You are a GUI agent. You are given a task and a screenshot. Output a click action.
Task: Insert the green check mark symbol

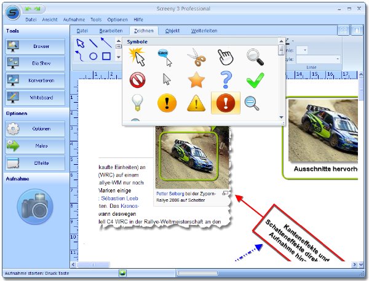point(255,81)
